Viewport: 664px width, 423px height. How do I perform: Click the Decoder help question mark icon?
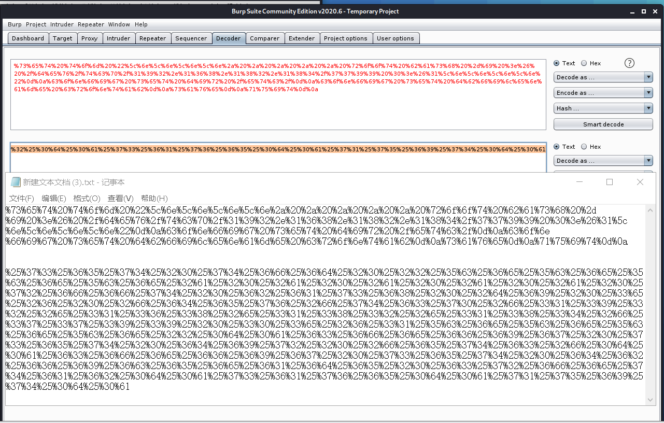(629, 63)
